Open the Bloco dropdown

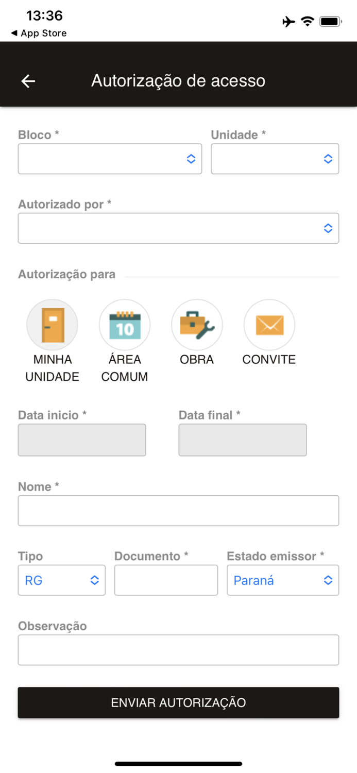point(110,159)
